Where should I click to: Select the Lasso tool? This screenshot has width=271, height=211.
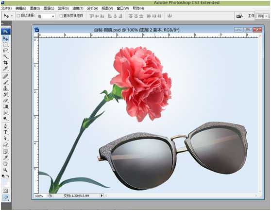coord(6,51)
